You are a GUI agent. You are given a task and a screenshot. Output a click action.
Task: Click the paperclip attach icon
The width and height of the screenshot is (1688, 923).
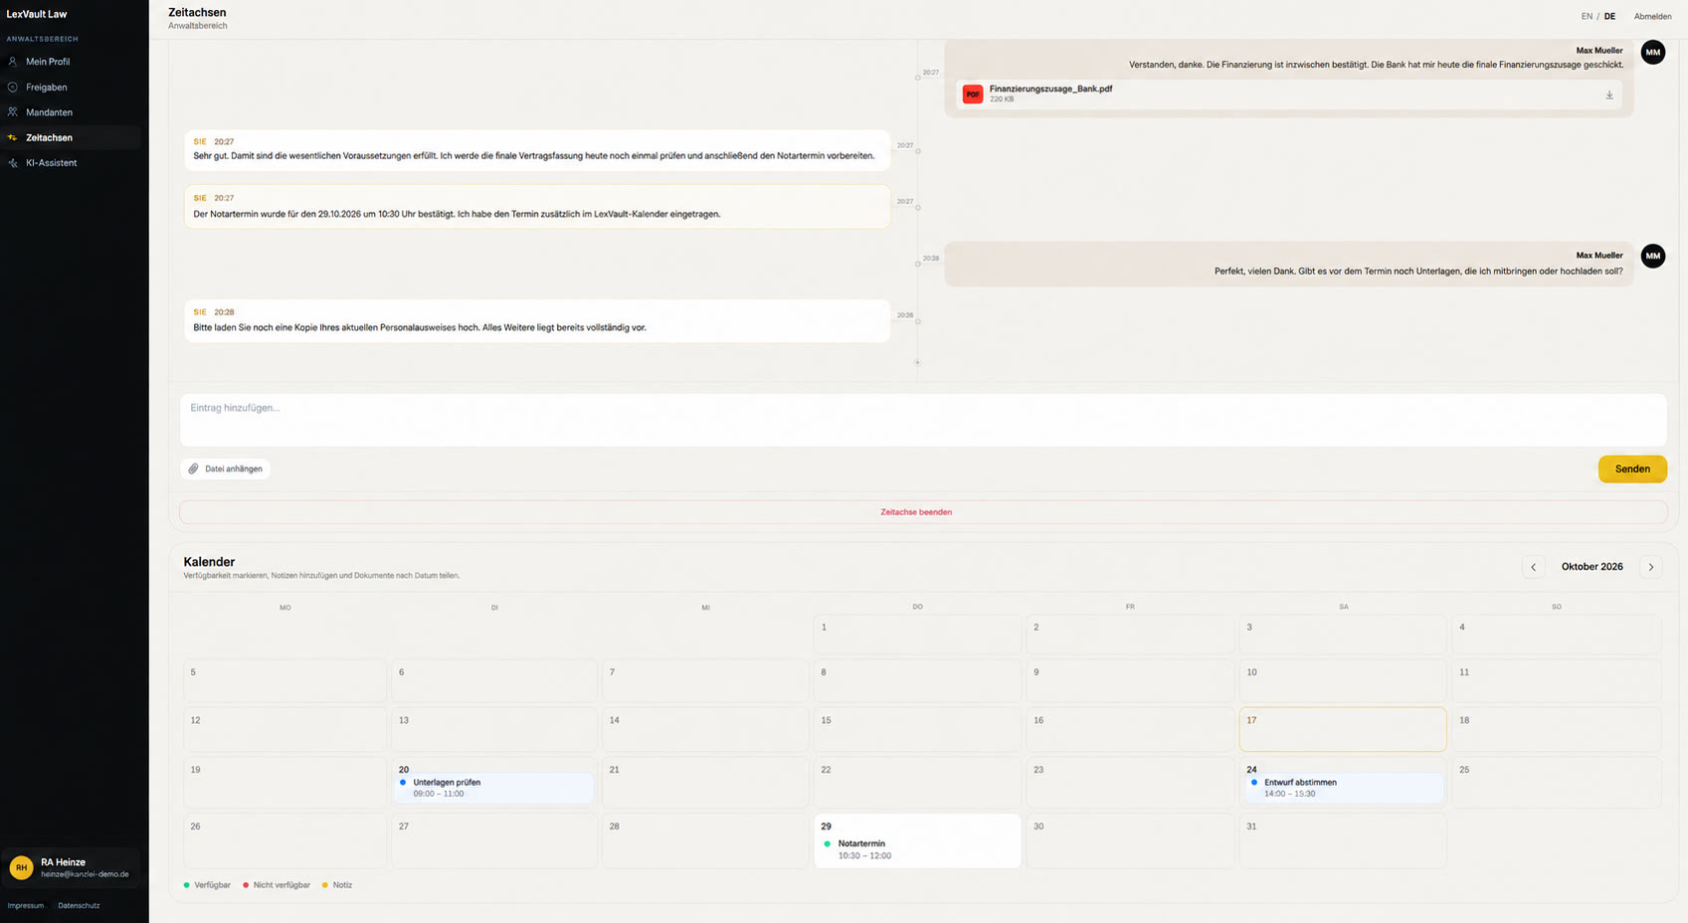tap(194, 468)
